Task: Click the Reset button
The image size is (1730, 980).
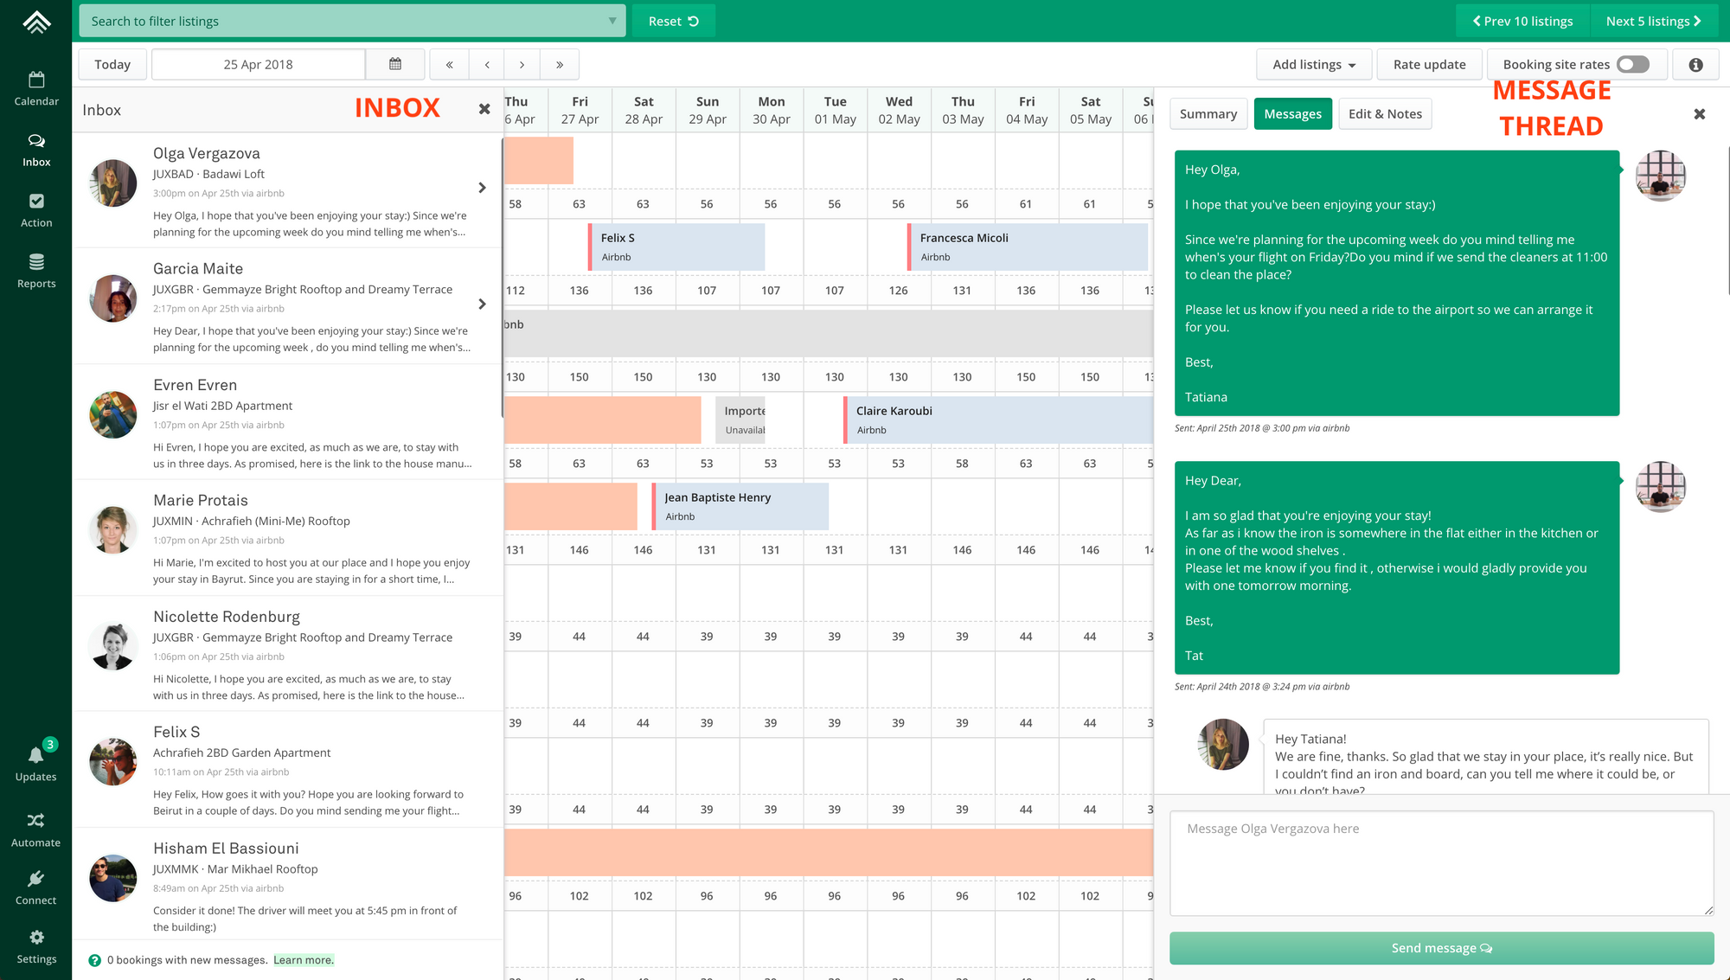Action: point(673,21)
